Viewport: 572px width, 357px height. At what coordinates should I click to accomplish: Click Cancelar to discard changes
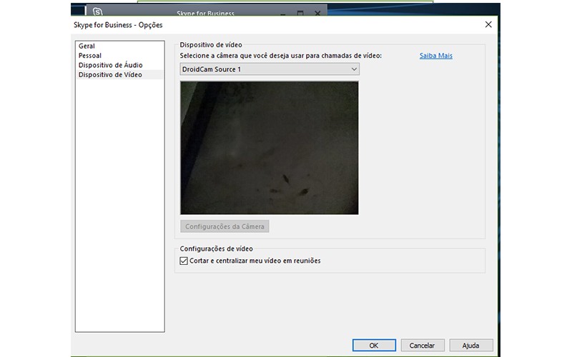(x=423, y=345)
